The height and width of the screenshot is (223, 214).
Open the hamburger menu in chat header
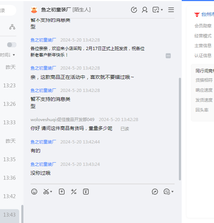click(171, 10)
